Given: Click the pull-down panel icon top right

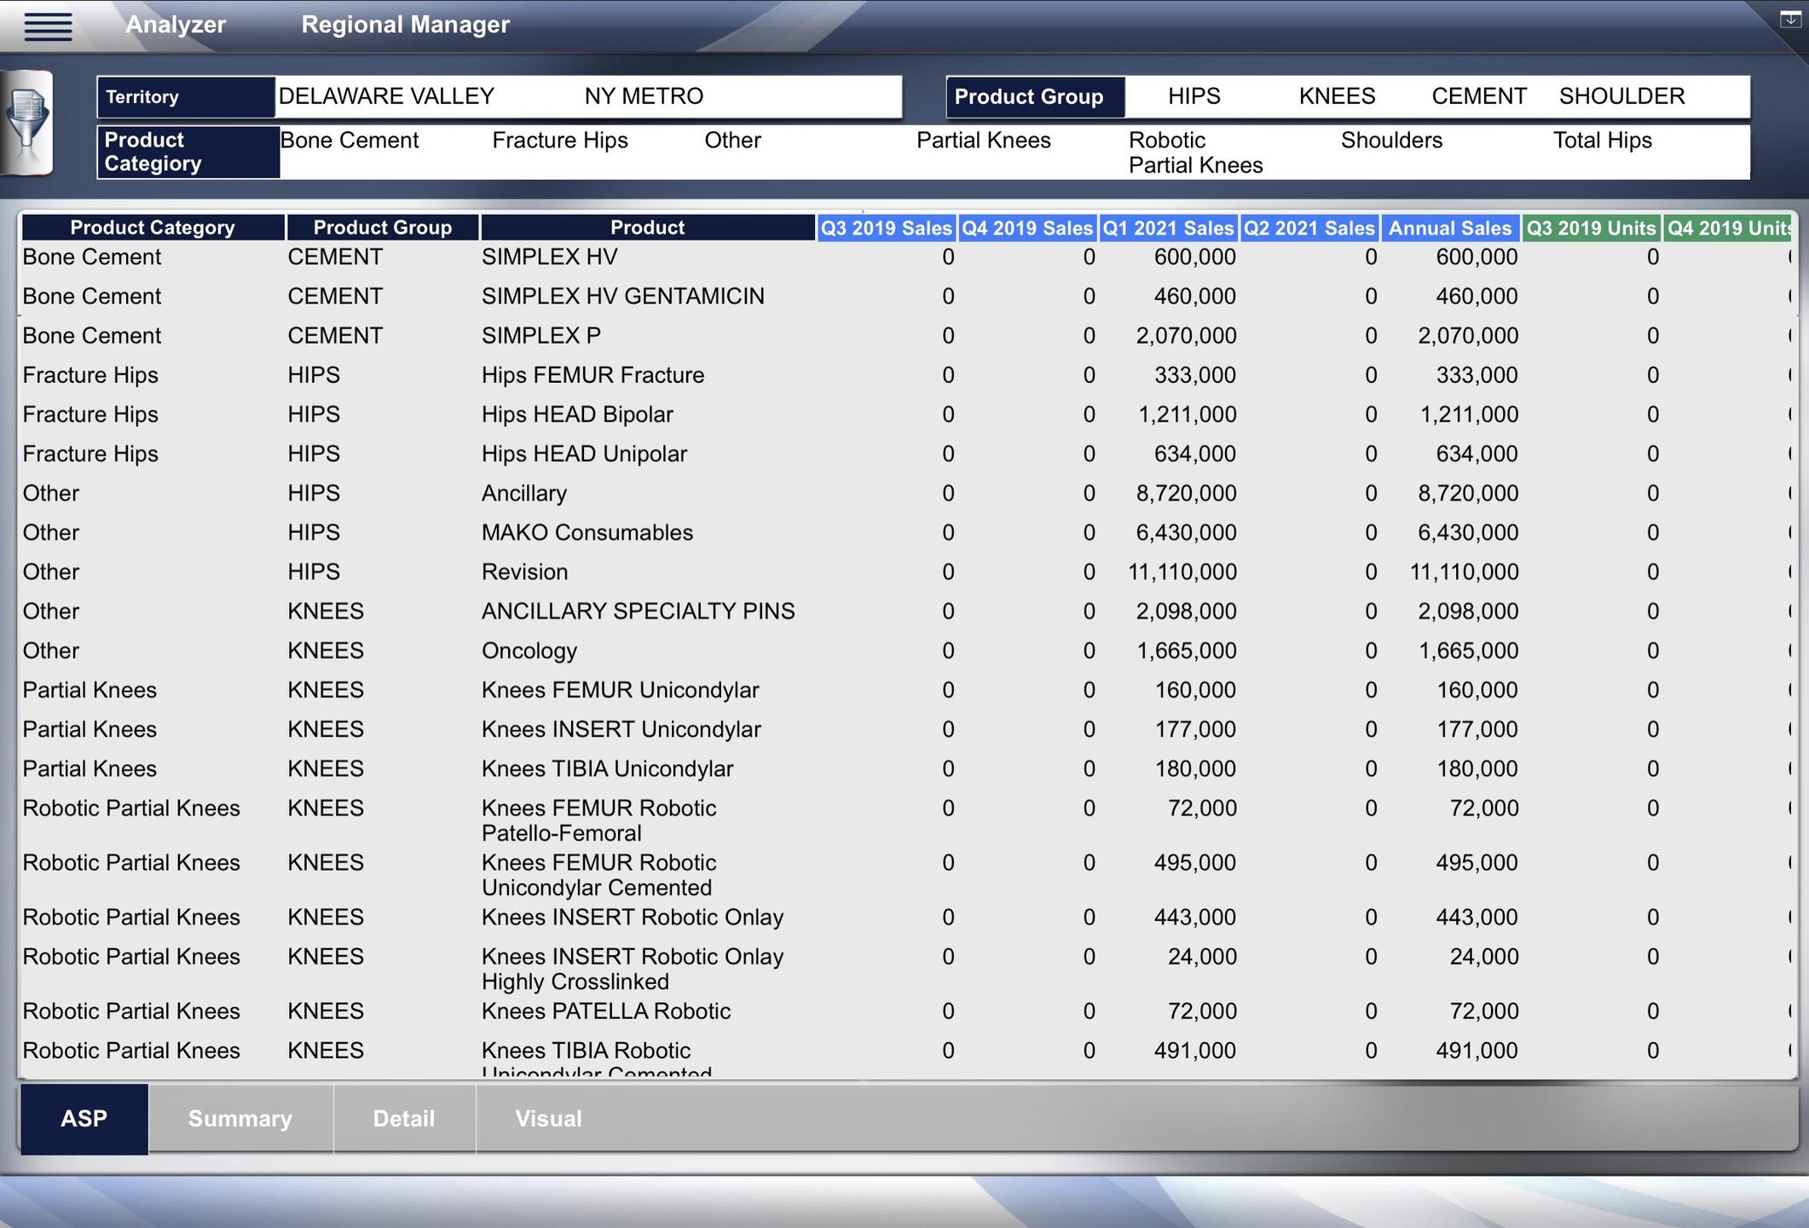Looking at the screenshot, I should (x=1789, y=19).
